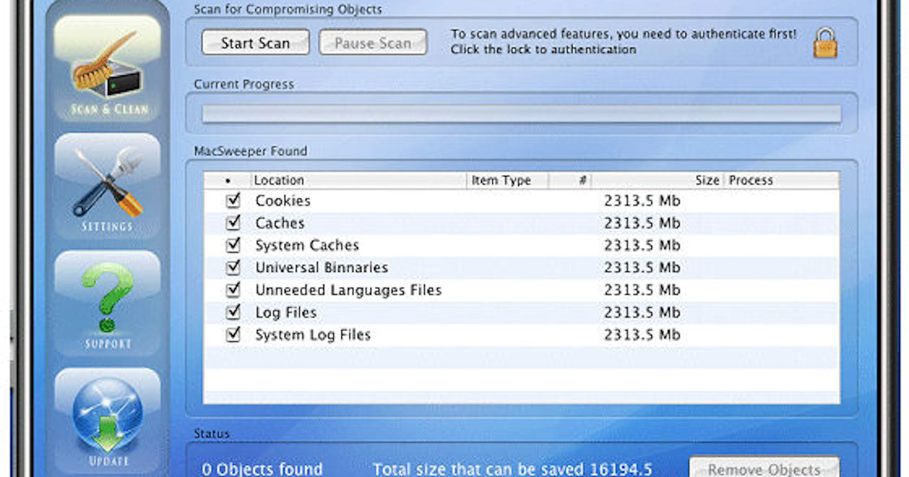Sort by the Item Type column header

pyautogui.click(x=507, y=180)
